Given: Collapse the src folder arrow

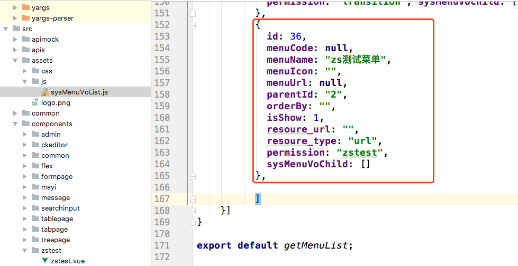Looking at the screenshot, I should (6, 28).
